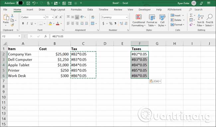
Task: Click the Select All corner triangle
Action: click(5, 44)
